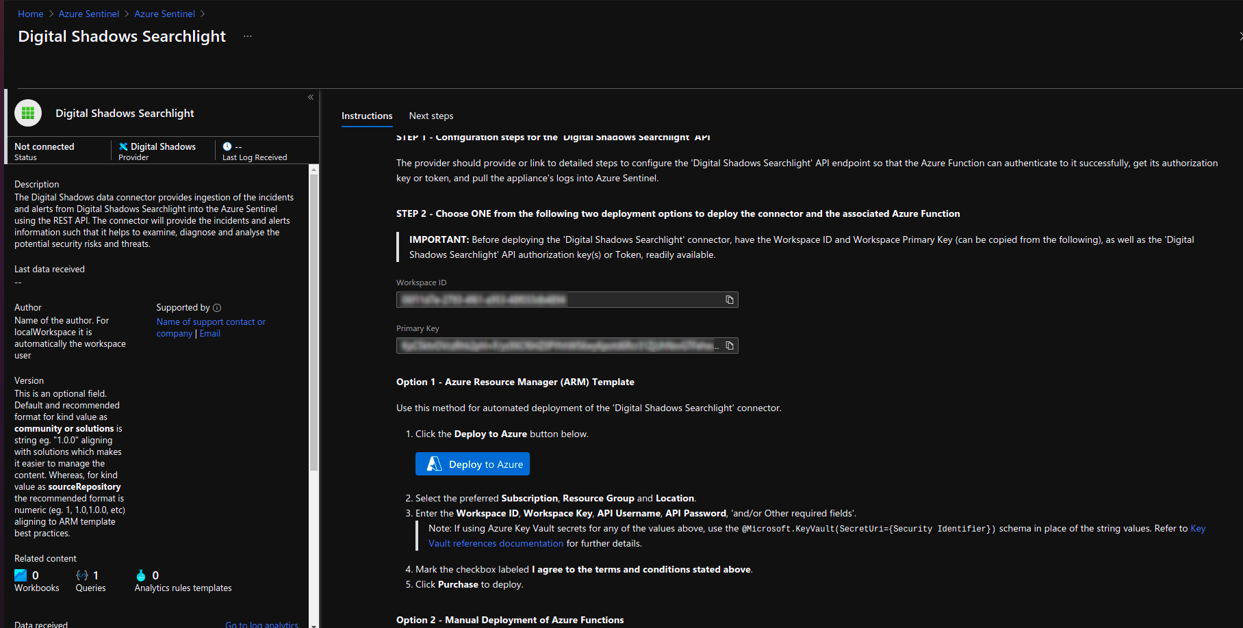
Task: Open first Azure Sentinel breadcrumb
Action: pyautogui.click(x=89, y=14)
